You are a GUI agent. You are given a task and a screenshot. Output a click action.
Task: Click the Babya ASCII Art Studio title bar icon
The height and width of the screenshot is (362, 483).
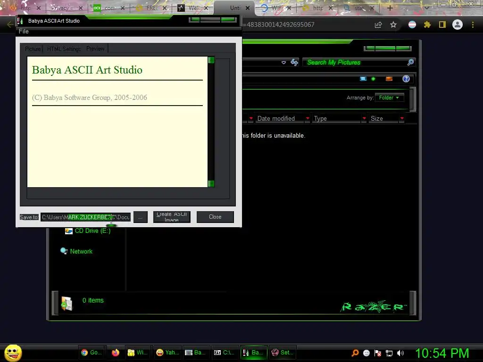pos(20,21)
